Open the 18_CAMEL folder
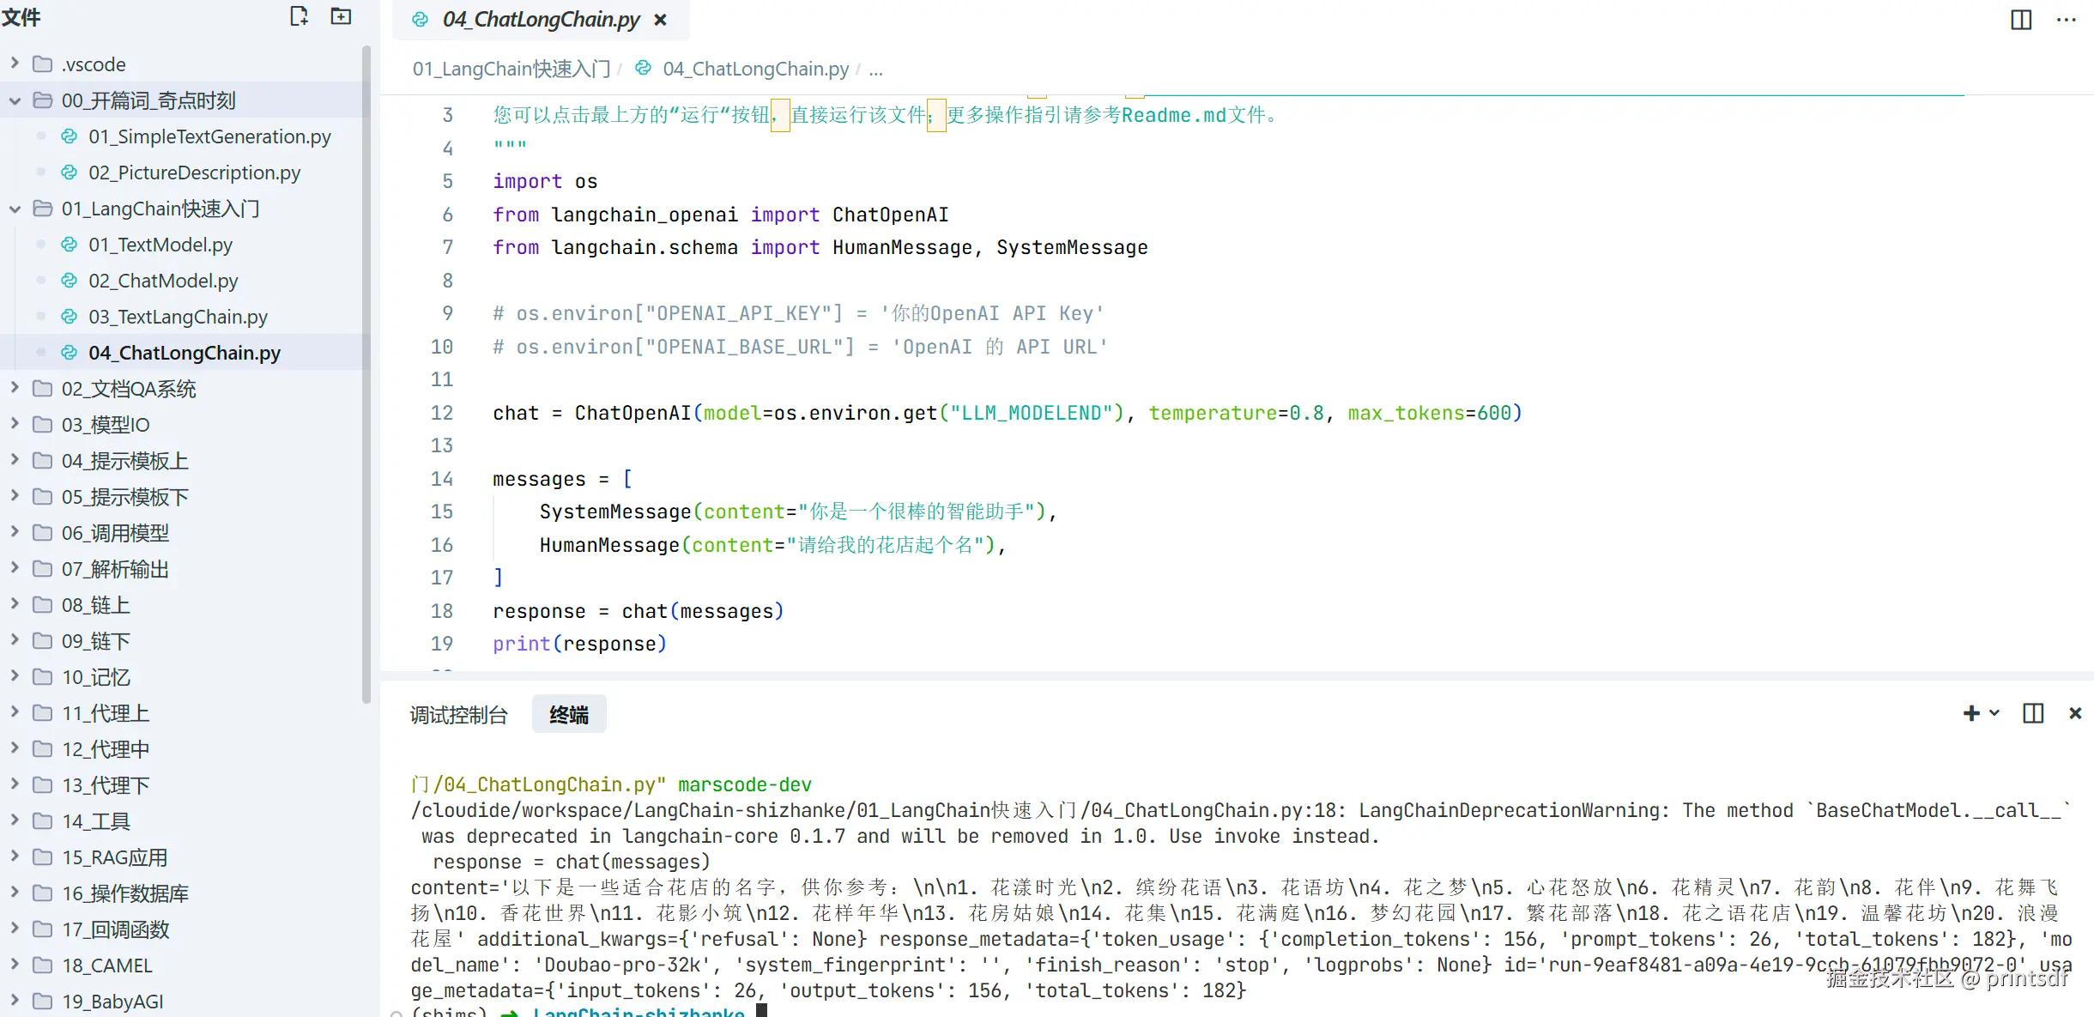This screenshot has width=2094, height=1017. [x=106, y=966]
